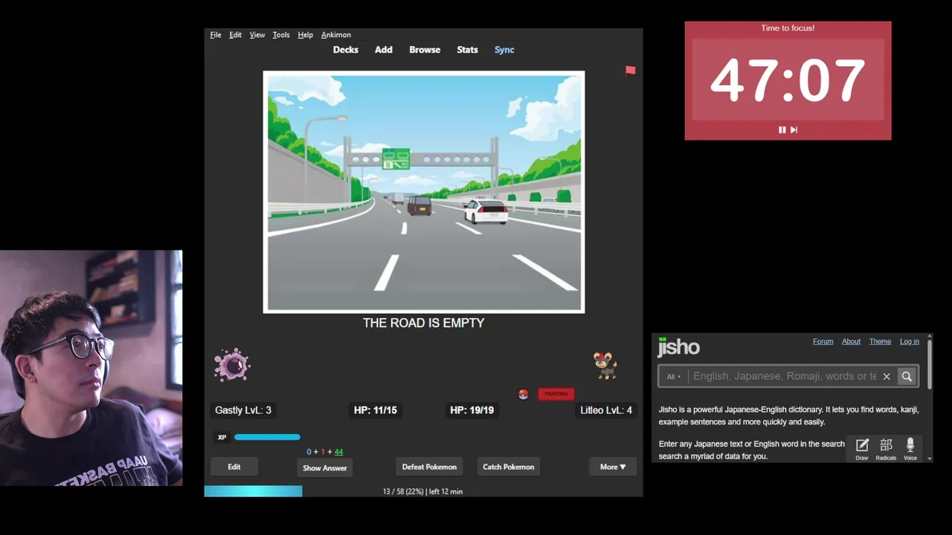Viewport: 952px width, 535px height.
Task: Click the green 44 due count
Action: 338,452
